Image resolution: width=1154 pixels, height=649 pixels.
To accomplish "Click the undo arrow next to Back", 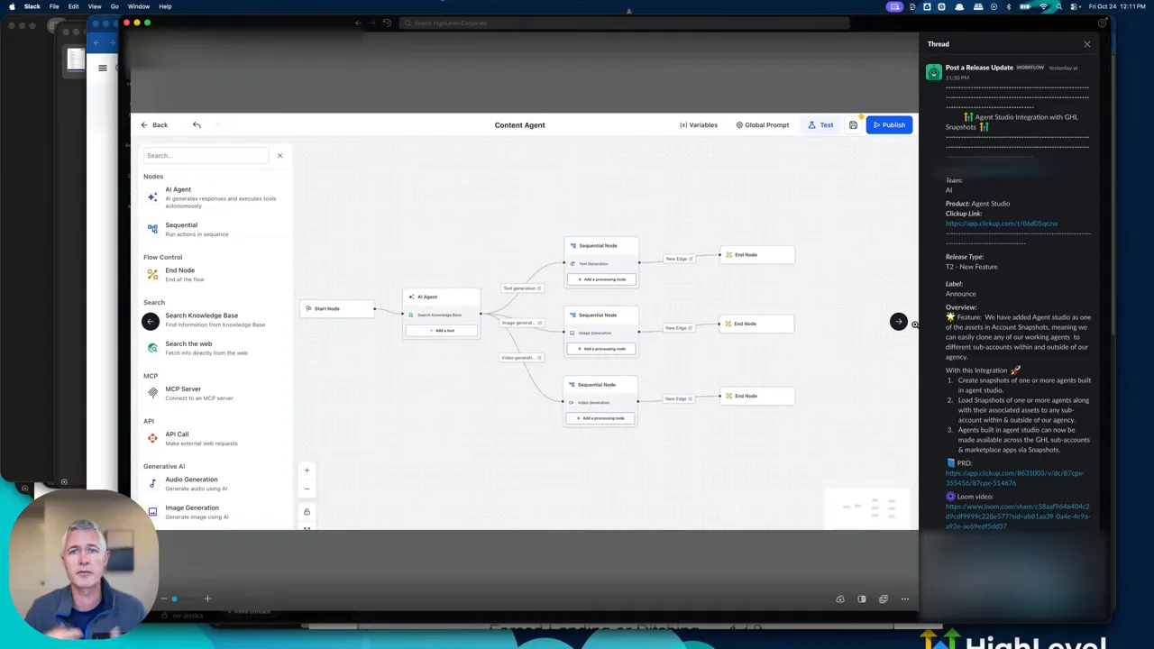I will (197, 125).
